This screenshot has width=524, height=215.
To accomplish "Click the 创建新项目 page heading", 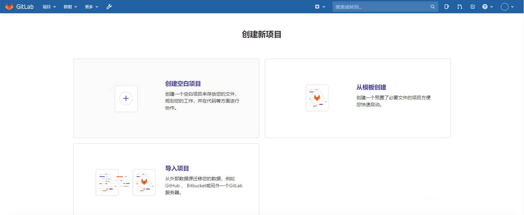I will coord(262,34).
